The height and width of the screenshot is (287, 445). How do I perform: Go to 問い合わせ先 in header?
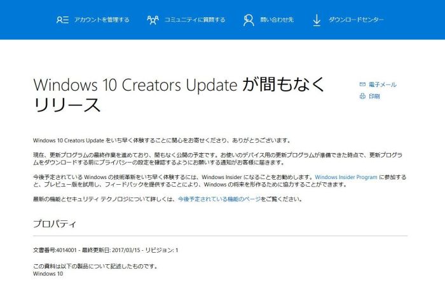(x=277, y=20)
